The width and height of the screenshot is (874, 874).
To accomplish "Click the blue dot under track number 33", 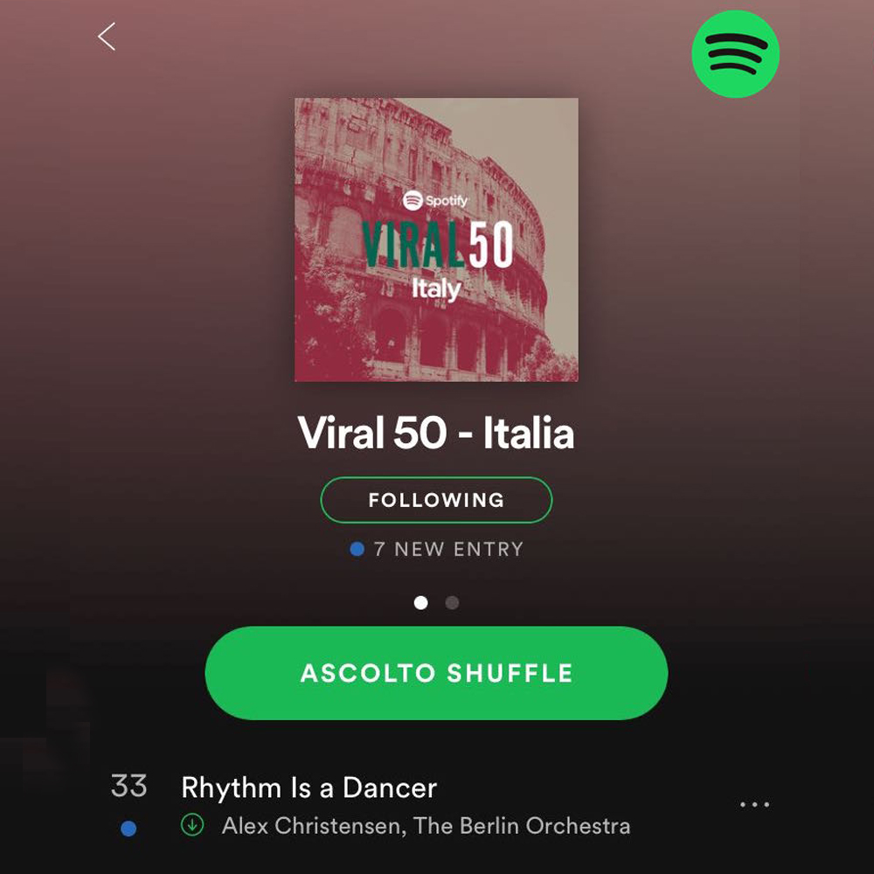I will point(128,829).
